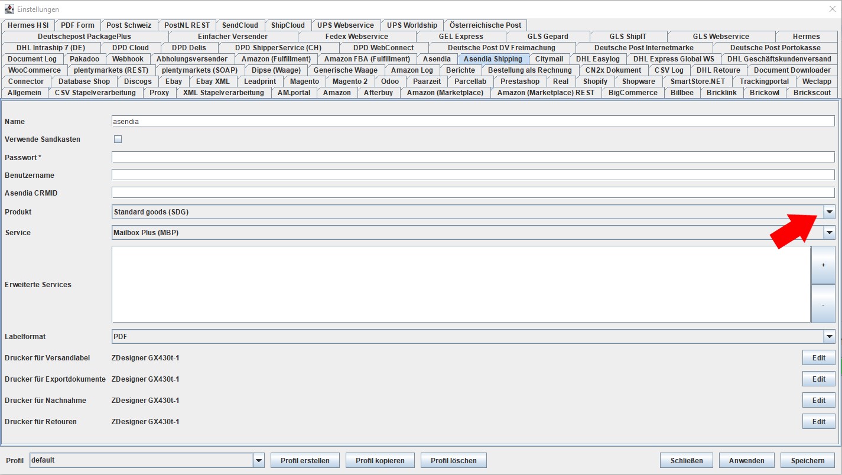Open the Profil default combo box arrow

tap(259, 460)
